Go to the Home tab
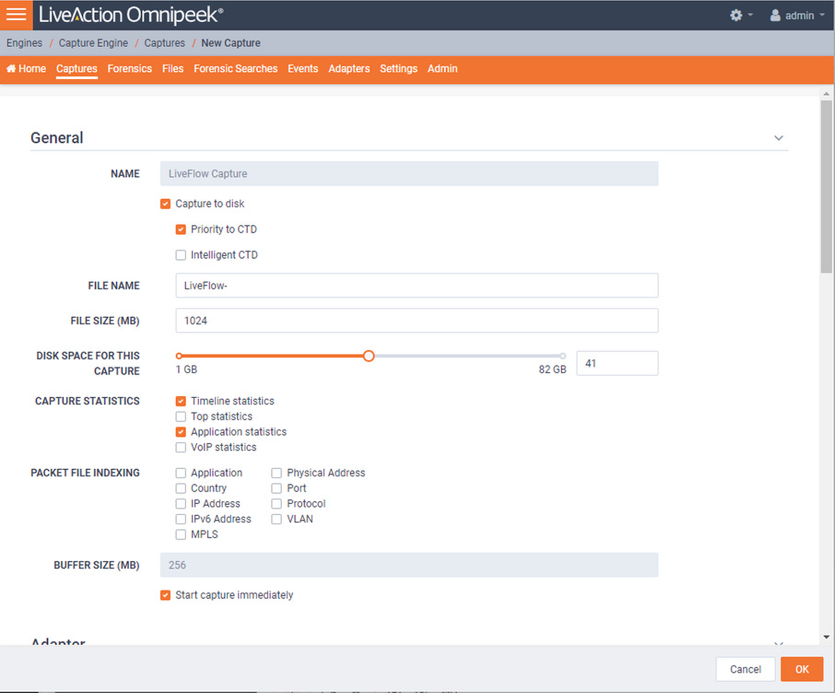Viewport: 835px width, 693px height. coord(26,69)
